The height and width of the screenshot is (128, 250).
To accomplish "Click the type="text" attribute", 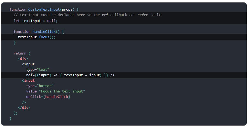I will (x=38, y=70).
